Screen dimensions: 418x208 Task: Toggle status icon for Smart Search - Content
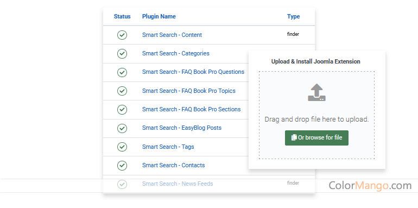pyautogui.click(x=122, y=35)
